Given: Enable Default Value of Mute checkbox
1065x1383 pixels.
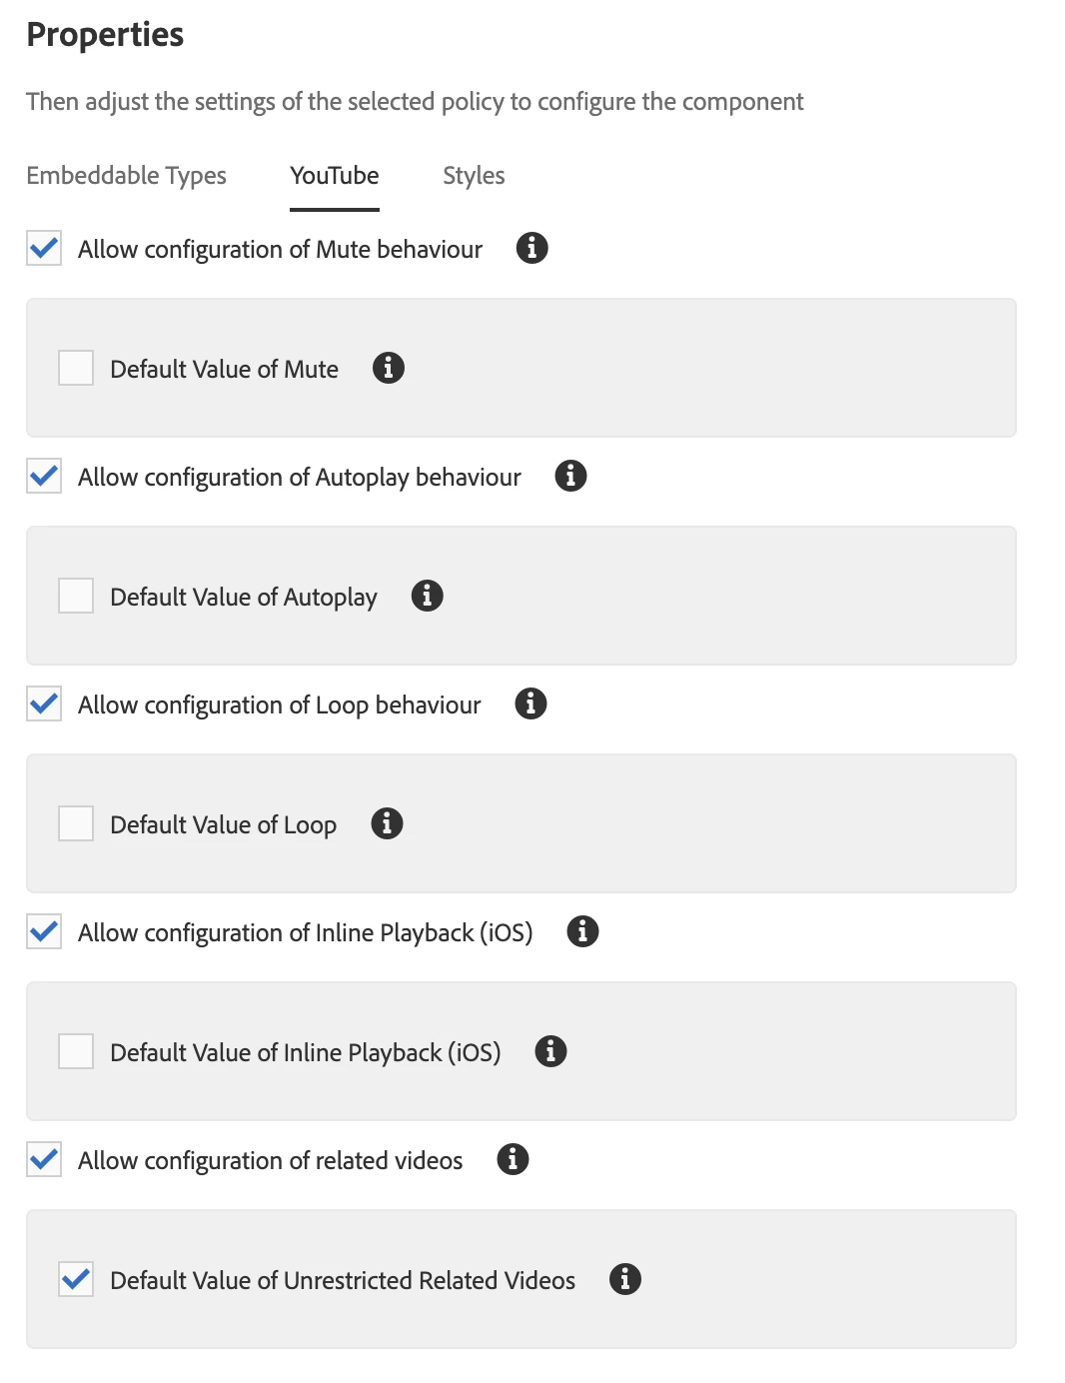Looking at the screenshot, I should click(x=76, y=368).
